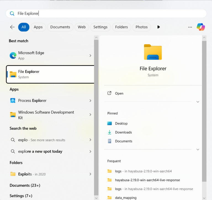Click the down arrow on results scrollbar
Viewport: 212px width, 200px height.
[96, 198]
